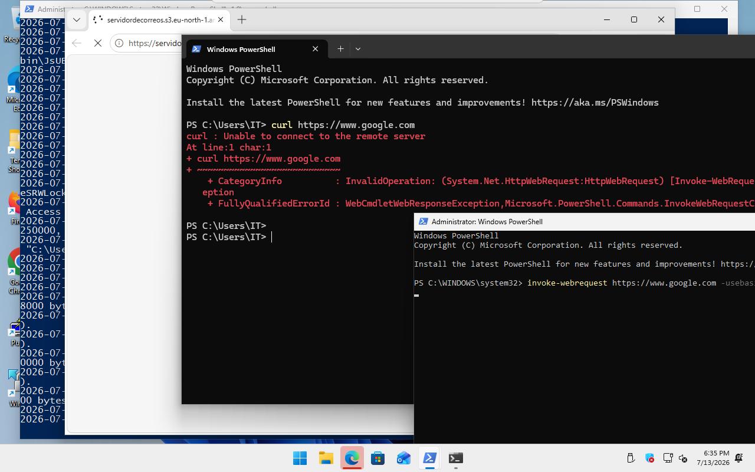This screenshot has width=755, height=472.
Task: Click the 'FullyQualifiedErrorId' error line
Action: 481,203
